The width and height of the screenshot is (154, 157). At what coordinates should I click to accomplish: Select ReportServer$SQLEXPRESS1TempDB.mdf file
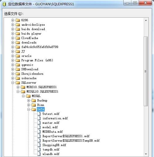[x=71, y=141]
